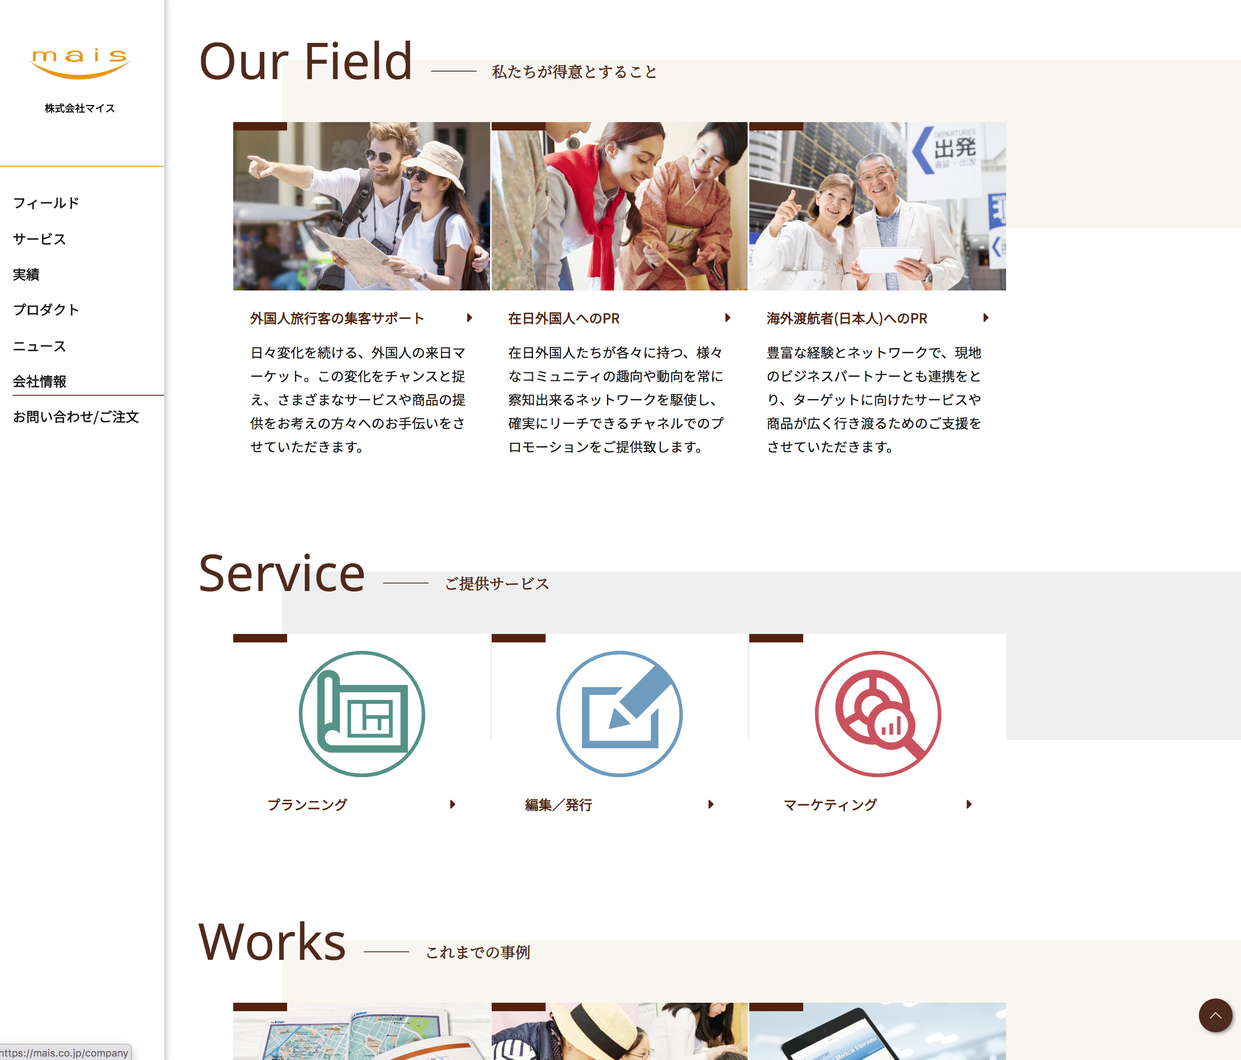This screenshot has width=1241, height=1060.
Task: Click the kimono women photo
Action: pos(619,206)
